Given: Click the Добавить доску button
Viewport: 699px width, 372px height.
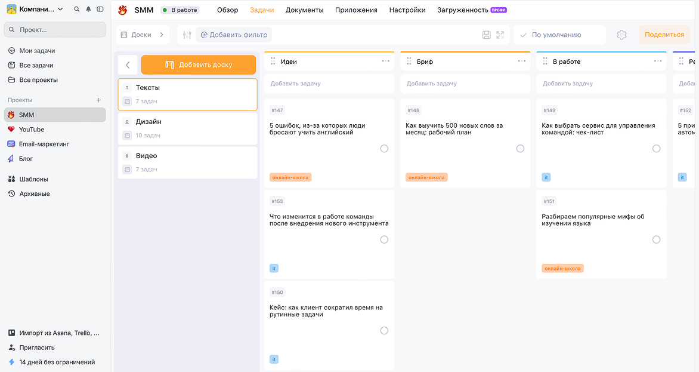Looking at the screenshot, I should (199, 64).
